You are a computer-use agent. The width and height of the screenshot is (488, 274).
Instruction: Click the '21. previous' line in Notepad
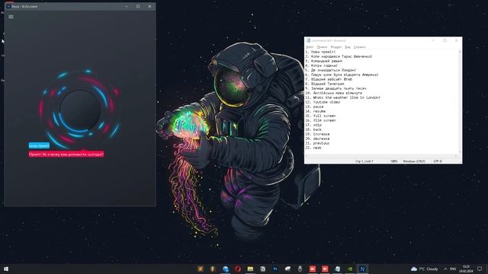click(x=317, y=143)
